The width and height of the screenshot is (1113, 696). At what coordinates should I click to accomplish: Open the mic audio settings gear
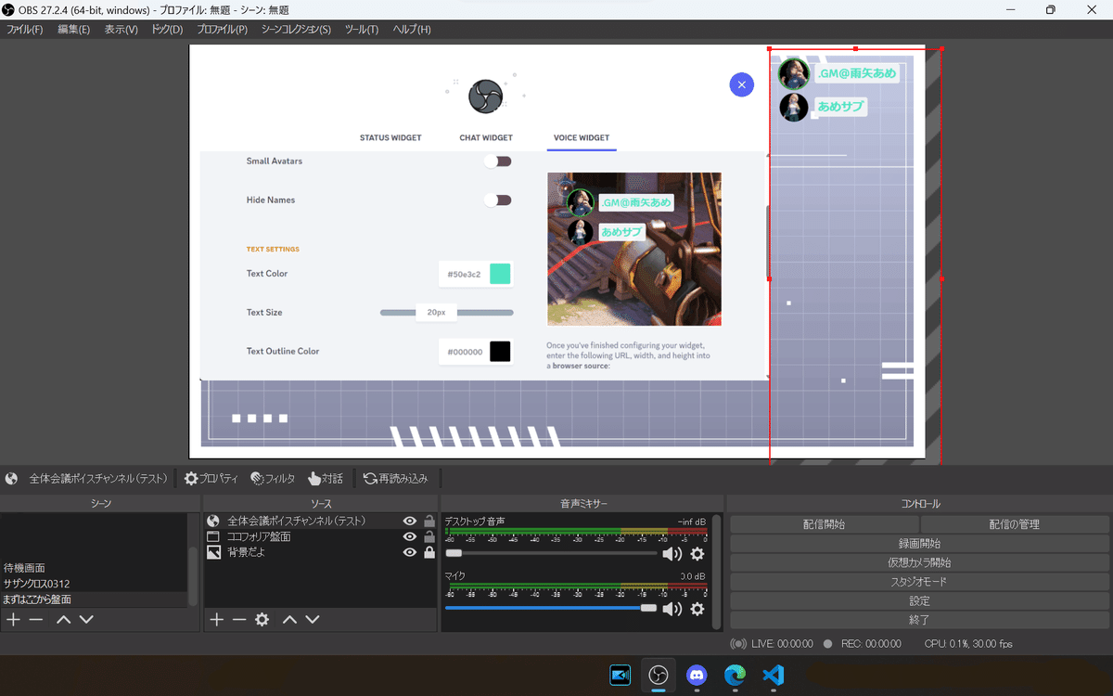pyautogui.click(x=697, y=609)
